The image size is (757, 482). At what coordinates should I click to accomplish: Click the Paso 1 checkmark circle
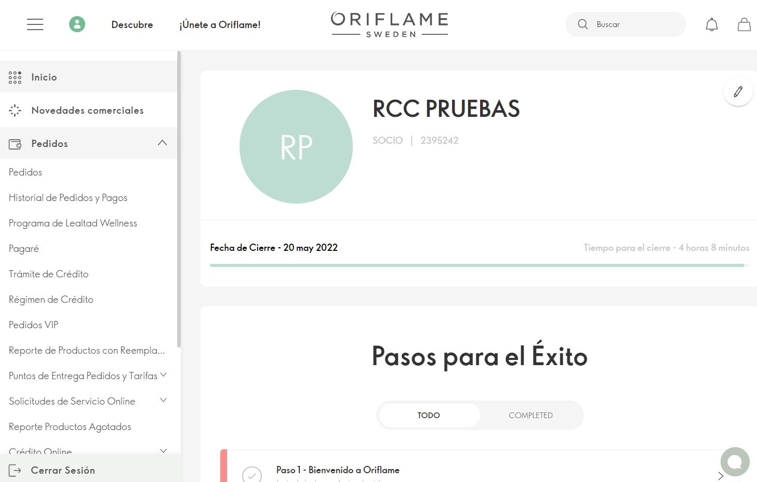[252, 475]
